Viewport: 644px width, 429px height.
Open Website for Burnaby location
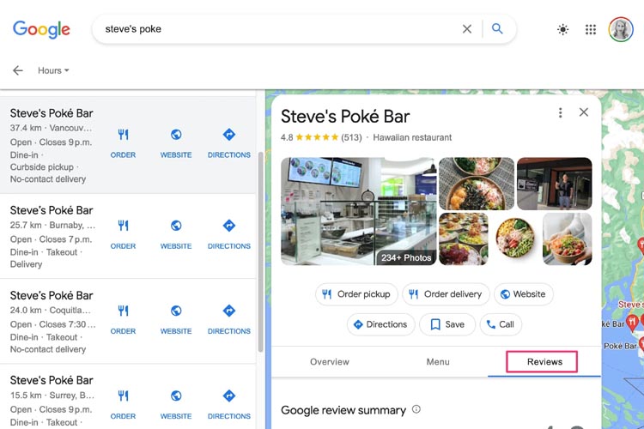[x=176, y=233]
